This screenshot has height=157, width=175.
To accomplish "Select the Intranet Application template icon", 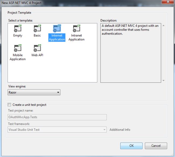I will pos(76,28).
